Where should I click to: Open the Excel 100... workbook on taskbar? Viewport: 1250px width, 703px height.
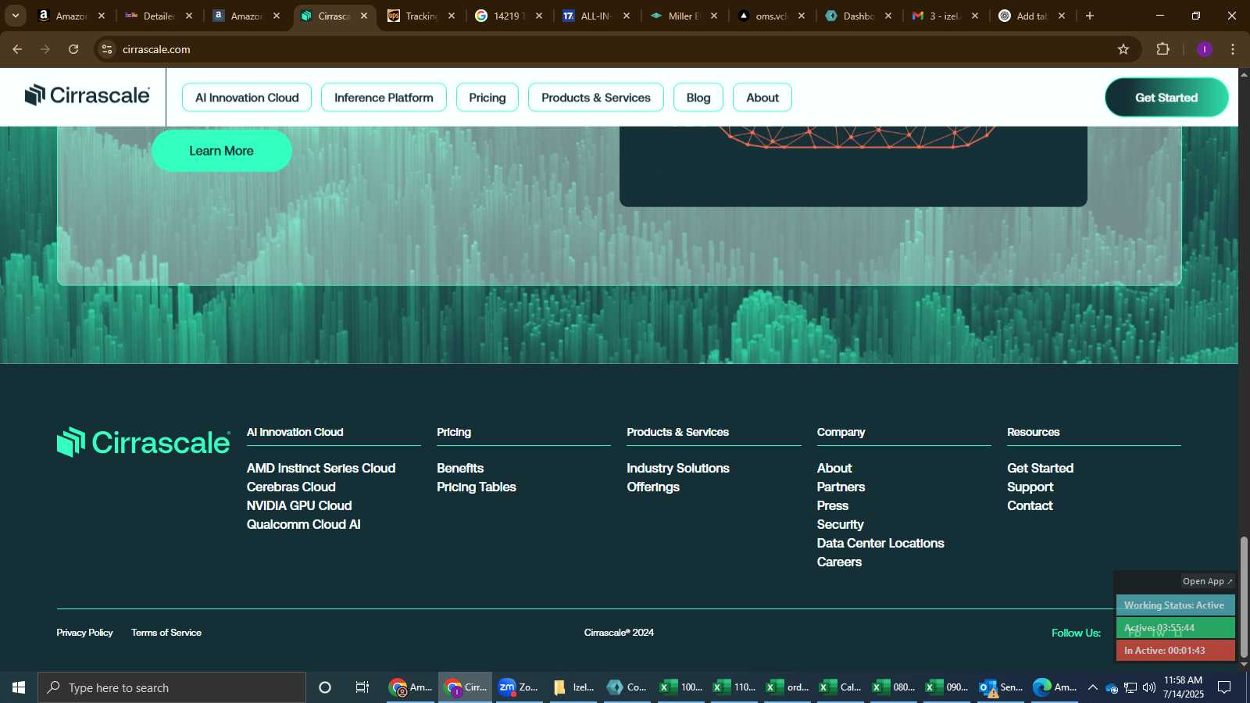click(681, 687)
